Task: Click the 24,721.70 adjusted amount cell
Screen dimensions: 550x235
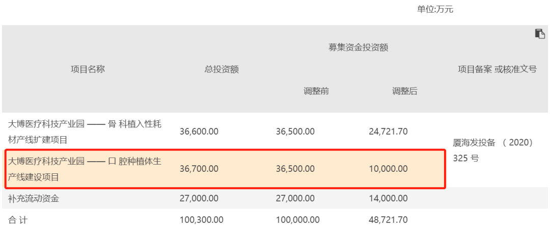Action: coord(388,132)
